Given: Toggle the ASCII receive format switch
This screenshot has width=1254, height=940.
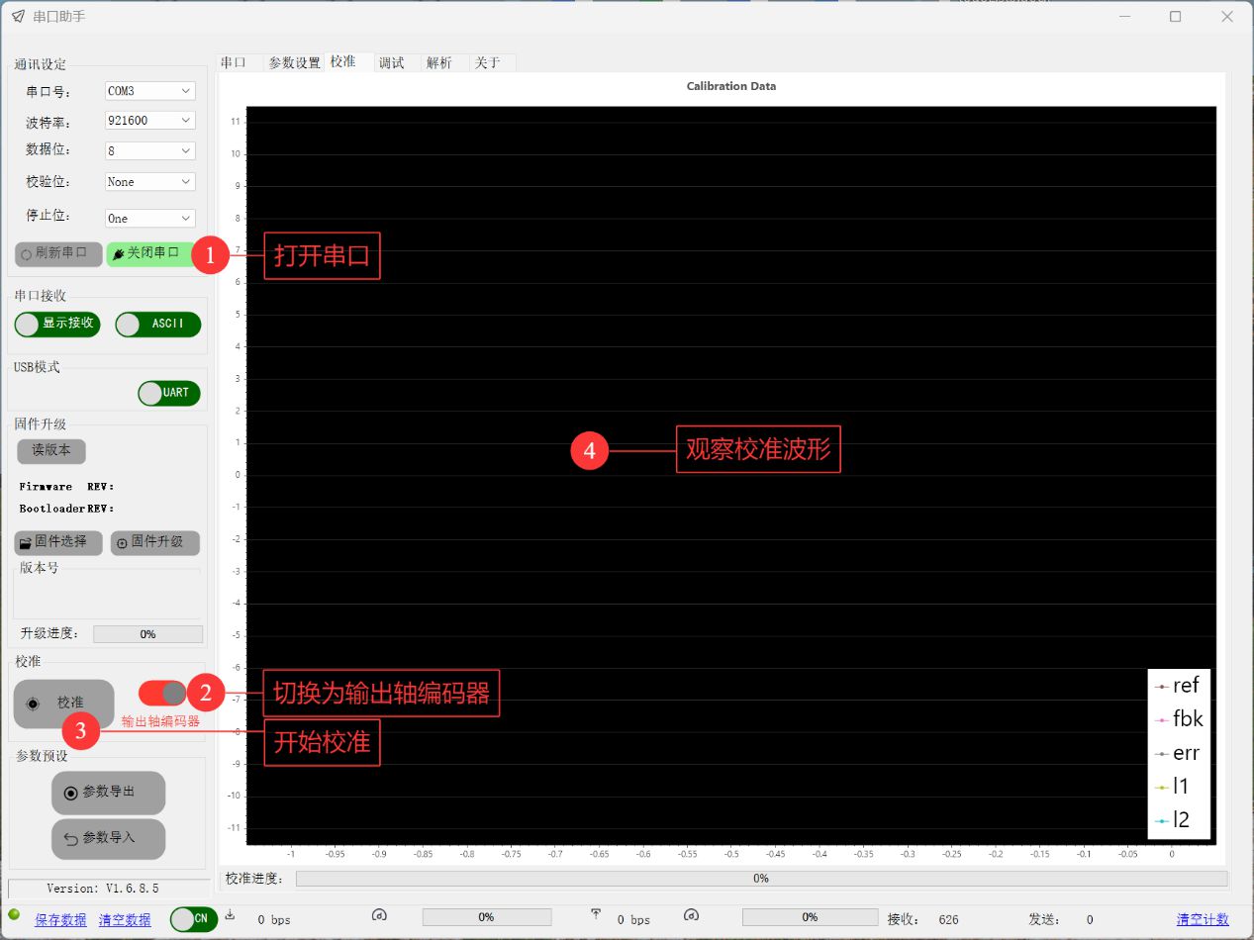Looking at the screenshot, I should (x=157, y=325).
